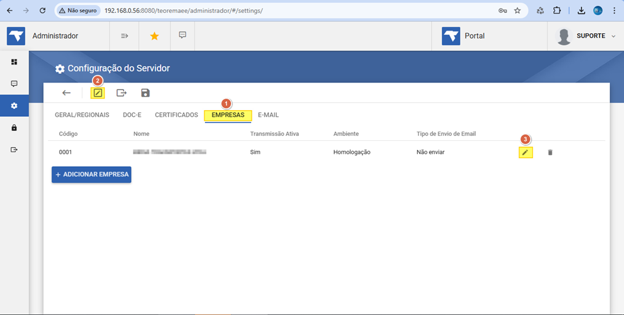Open the 'Não seguro' site info badge
Image resolution: width=624 pixels, height=315 pixels.
point(78,10)
